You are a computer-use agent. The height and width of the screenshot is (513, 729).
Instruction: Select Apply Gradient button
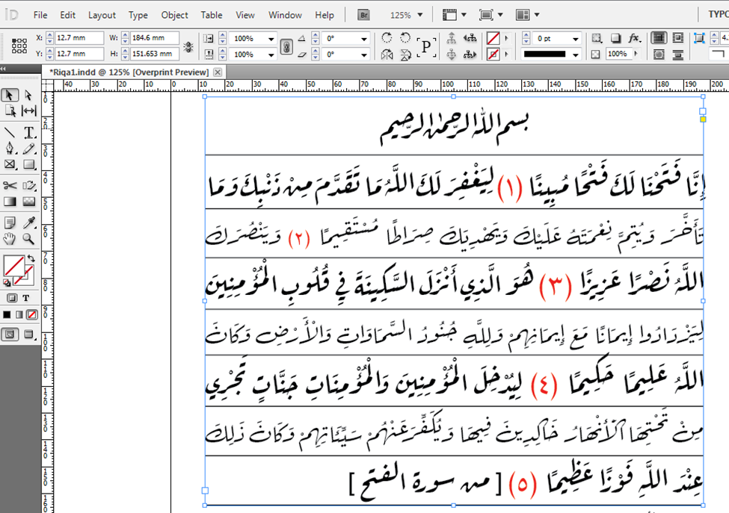(x=19, y=315)
